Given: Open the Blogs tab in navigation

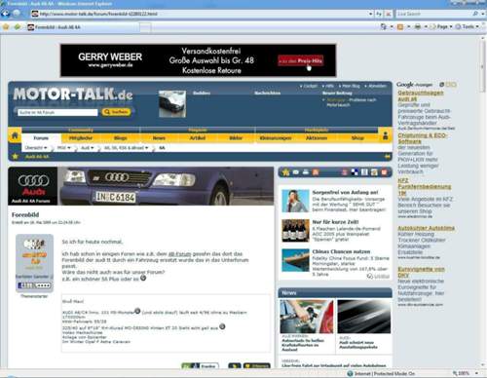Looking at the screenshot, I should point(120,138).
